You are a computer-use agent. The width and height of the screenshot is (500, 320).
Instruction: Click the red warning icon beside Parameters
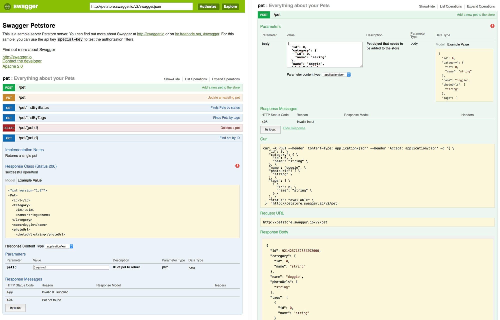(492, 26)
